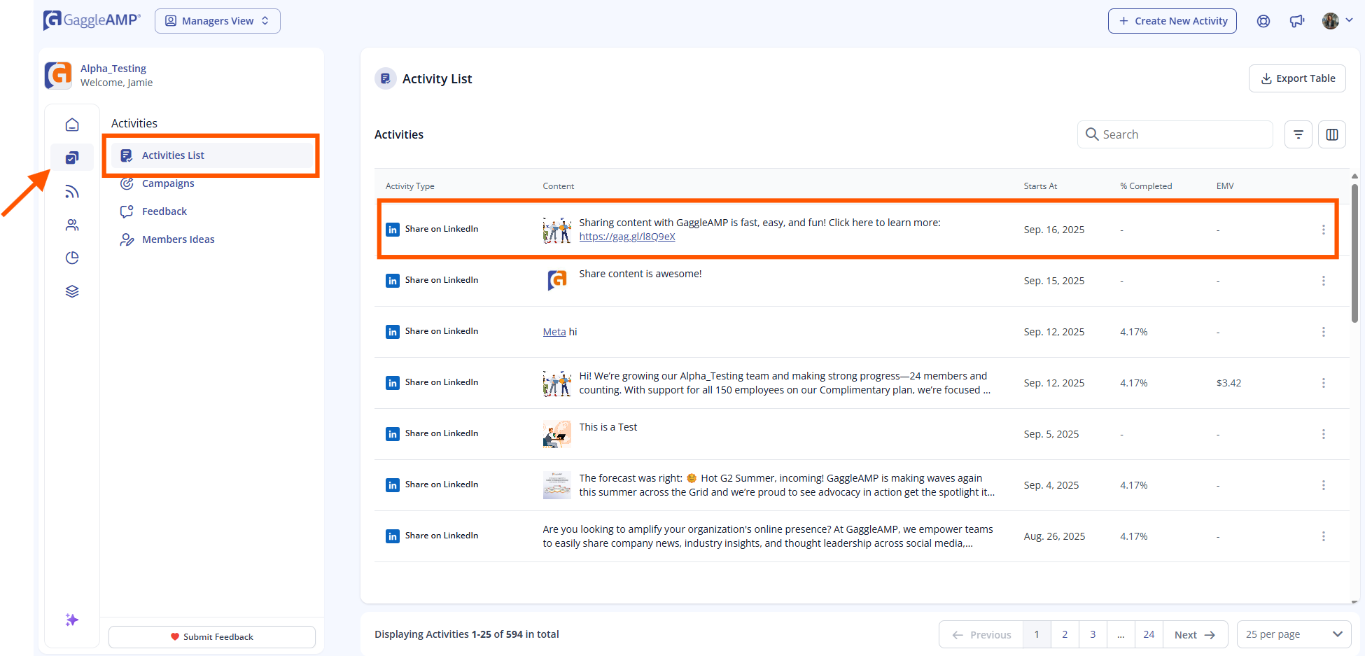1365x656 pixels.
Task: Open the Managers View switcher
Action: click(x=218, y=21)
